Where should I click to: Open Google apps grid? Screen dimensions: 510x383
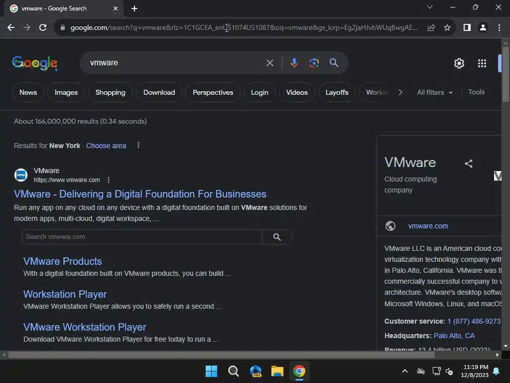pyautogui.click(x=482, y=63)
